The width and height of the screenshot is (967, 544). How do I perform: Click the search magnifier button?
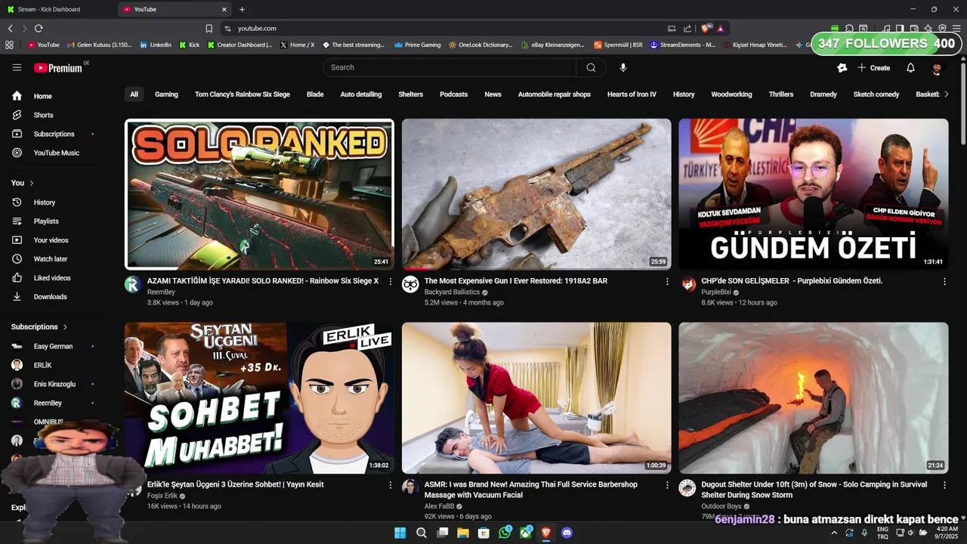tap(591, 67)
